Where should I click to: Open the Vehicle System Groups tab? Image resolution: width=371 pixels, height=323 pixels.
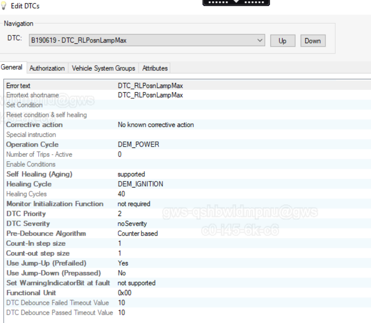coord(103,68)
